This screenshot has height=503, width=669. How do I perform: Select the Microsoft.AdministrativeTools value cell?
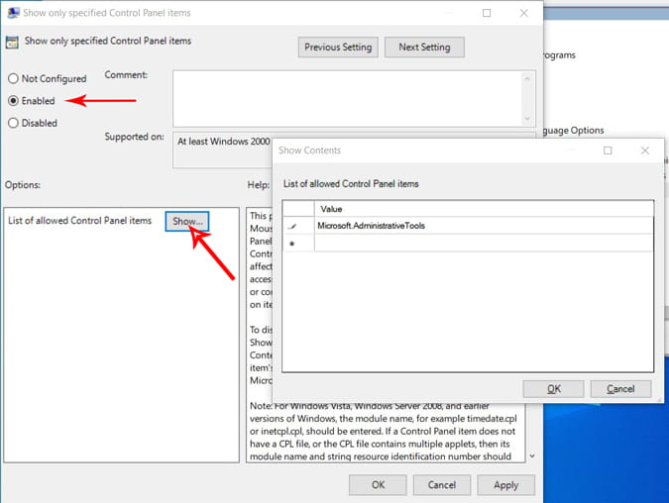tap(484, 226)
